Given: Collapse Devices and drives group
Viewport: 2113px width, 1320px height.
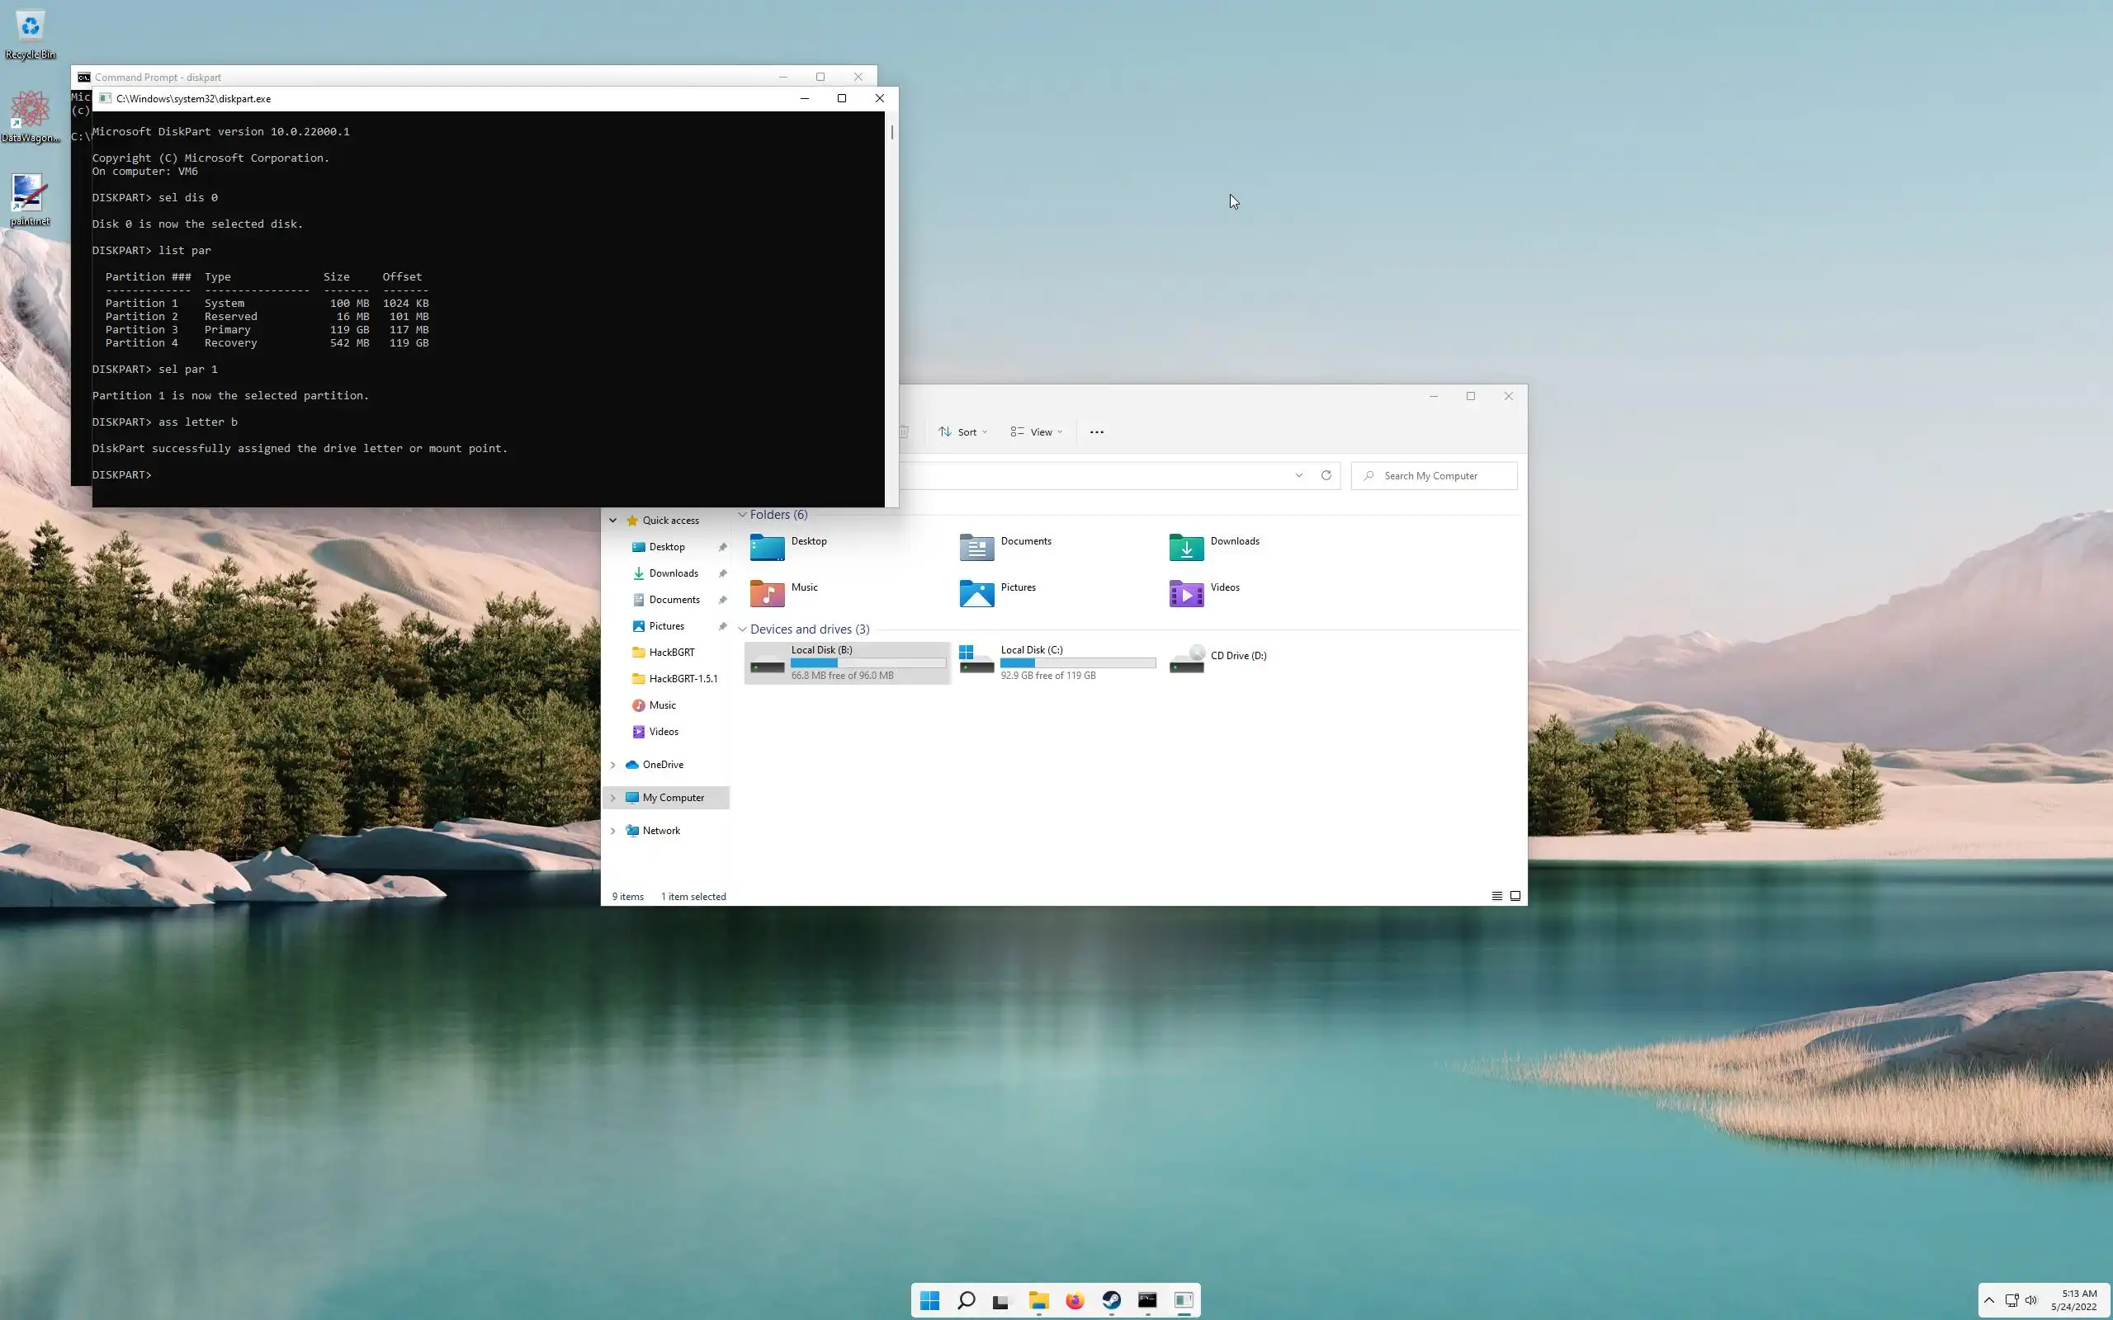Looking at the screenshot, I should [x=742, y=629].
